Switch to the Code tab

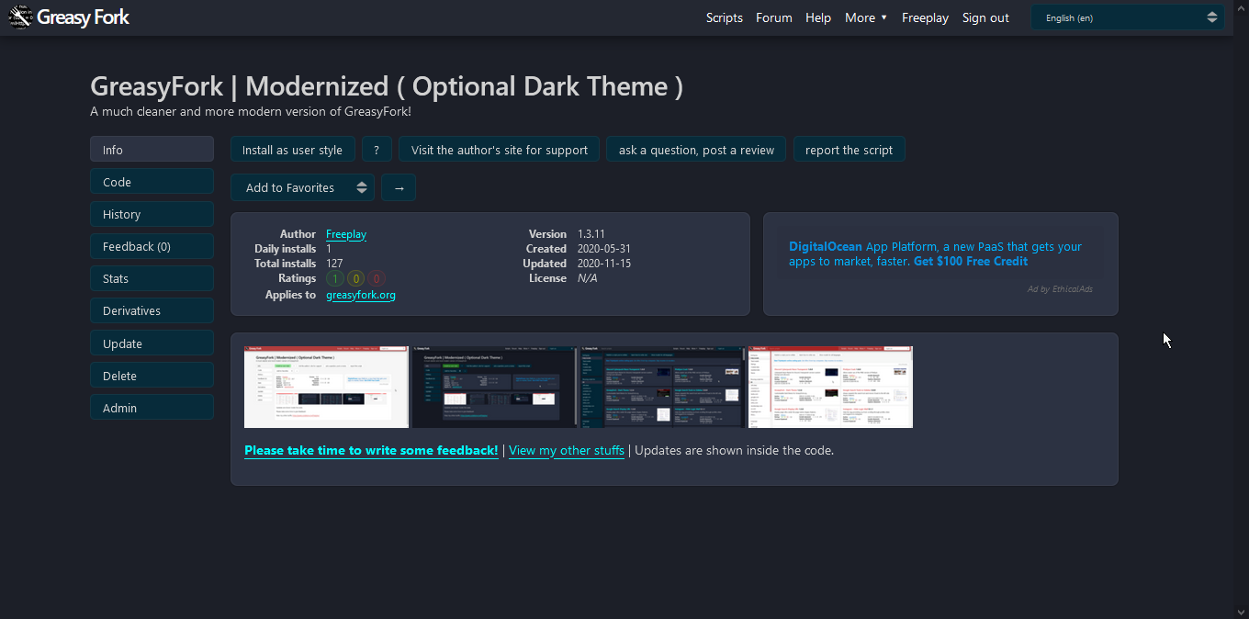152,182
